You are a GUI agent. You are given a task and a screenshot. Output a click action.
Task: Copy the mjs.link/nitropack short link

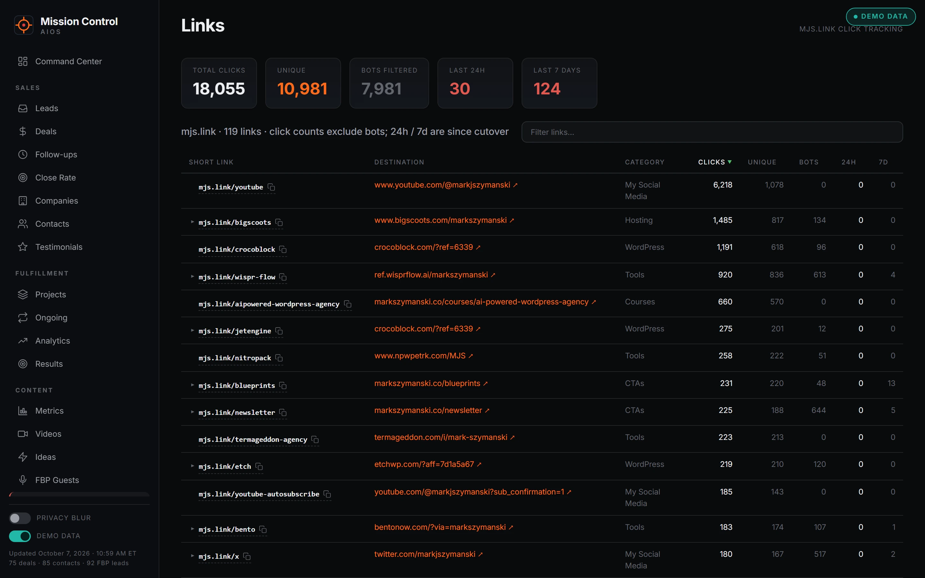(x=279, y=358)
